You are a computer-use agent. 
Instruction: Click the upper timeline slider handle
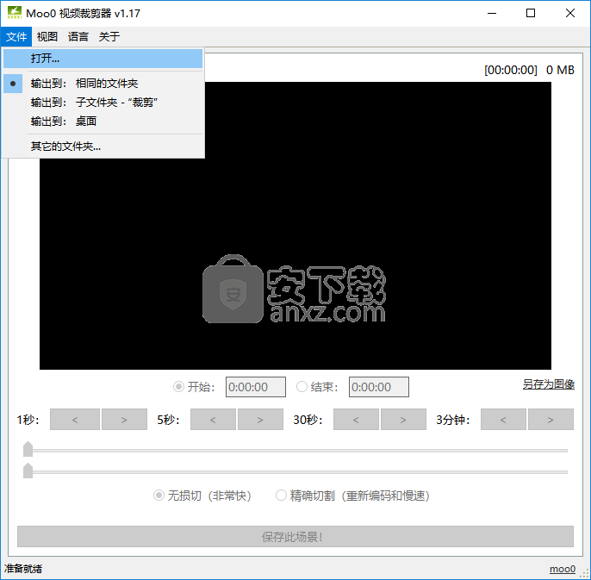[28, 449]
